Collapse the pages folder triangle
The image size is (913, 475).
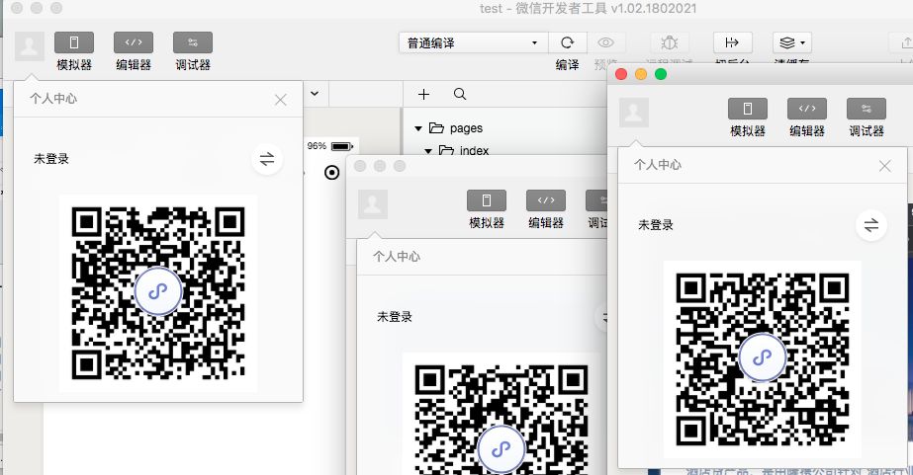pos(418,128)
